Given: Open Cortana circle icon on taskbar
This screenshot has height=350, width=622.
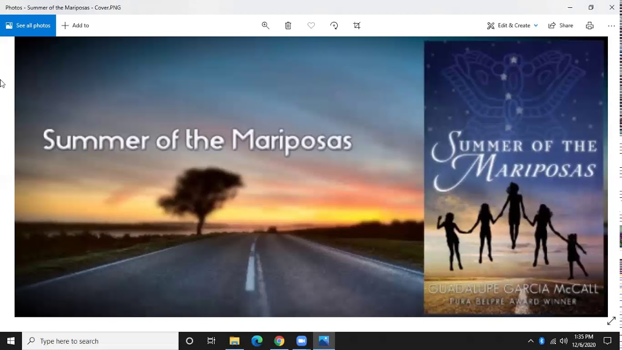Looking at the screenshot, I should click(190, 341).
